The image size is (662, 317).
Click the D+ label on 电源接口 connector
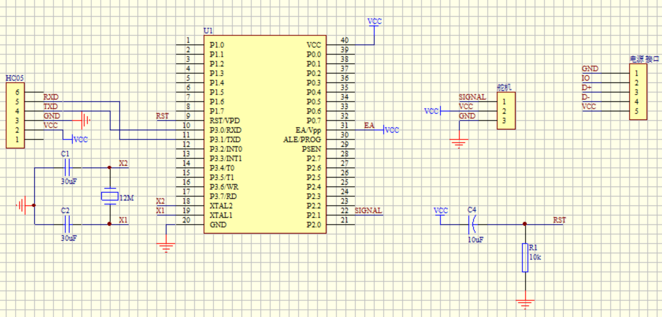point(586,88)
